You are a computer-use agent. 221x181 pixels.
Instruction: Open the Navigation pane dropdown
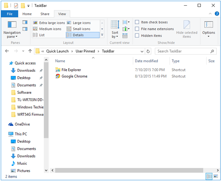(12, 30)
